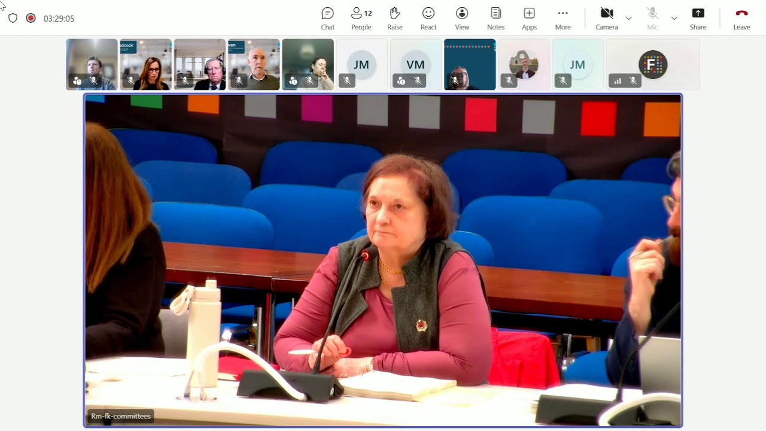
Task: Change the meeting View layout
Action: [462, 19]
